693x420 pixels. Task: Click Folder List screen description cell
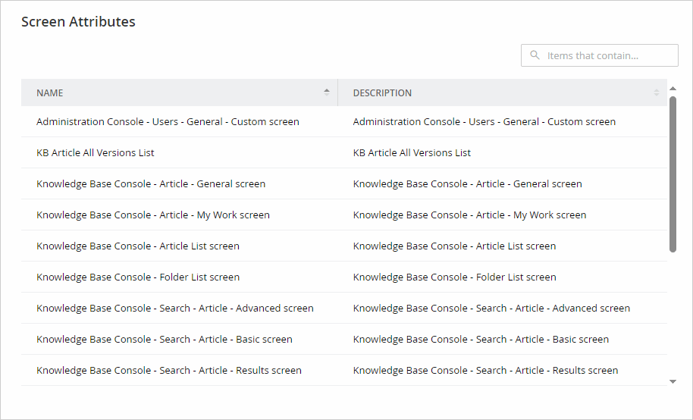pyautogui.click(x=454, y=277)
